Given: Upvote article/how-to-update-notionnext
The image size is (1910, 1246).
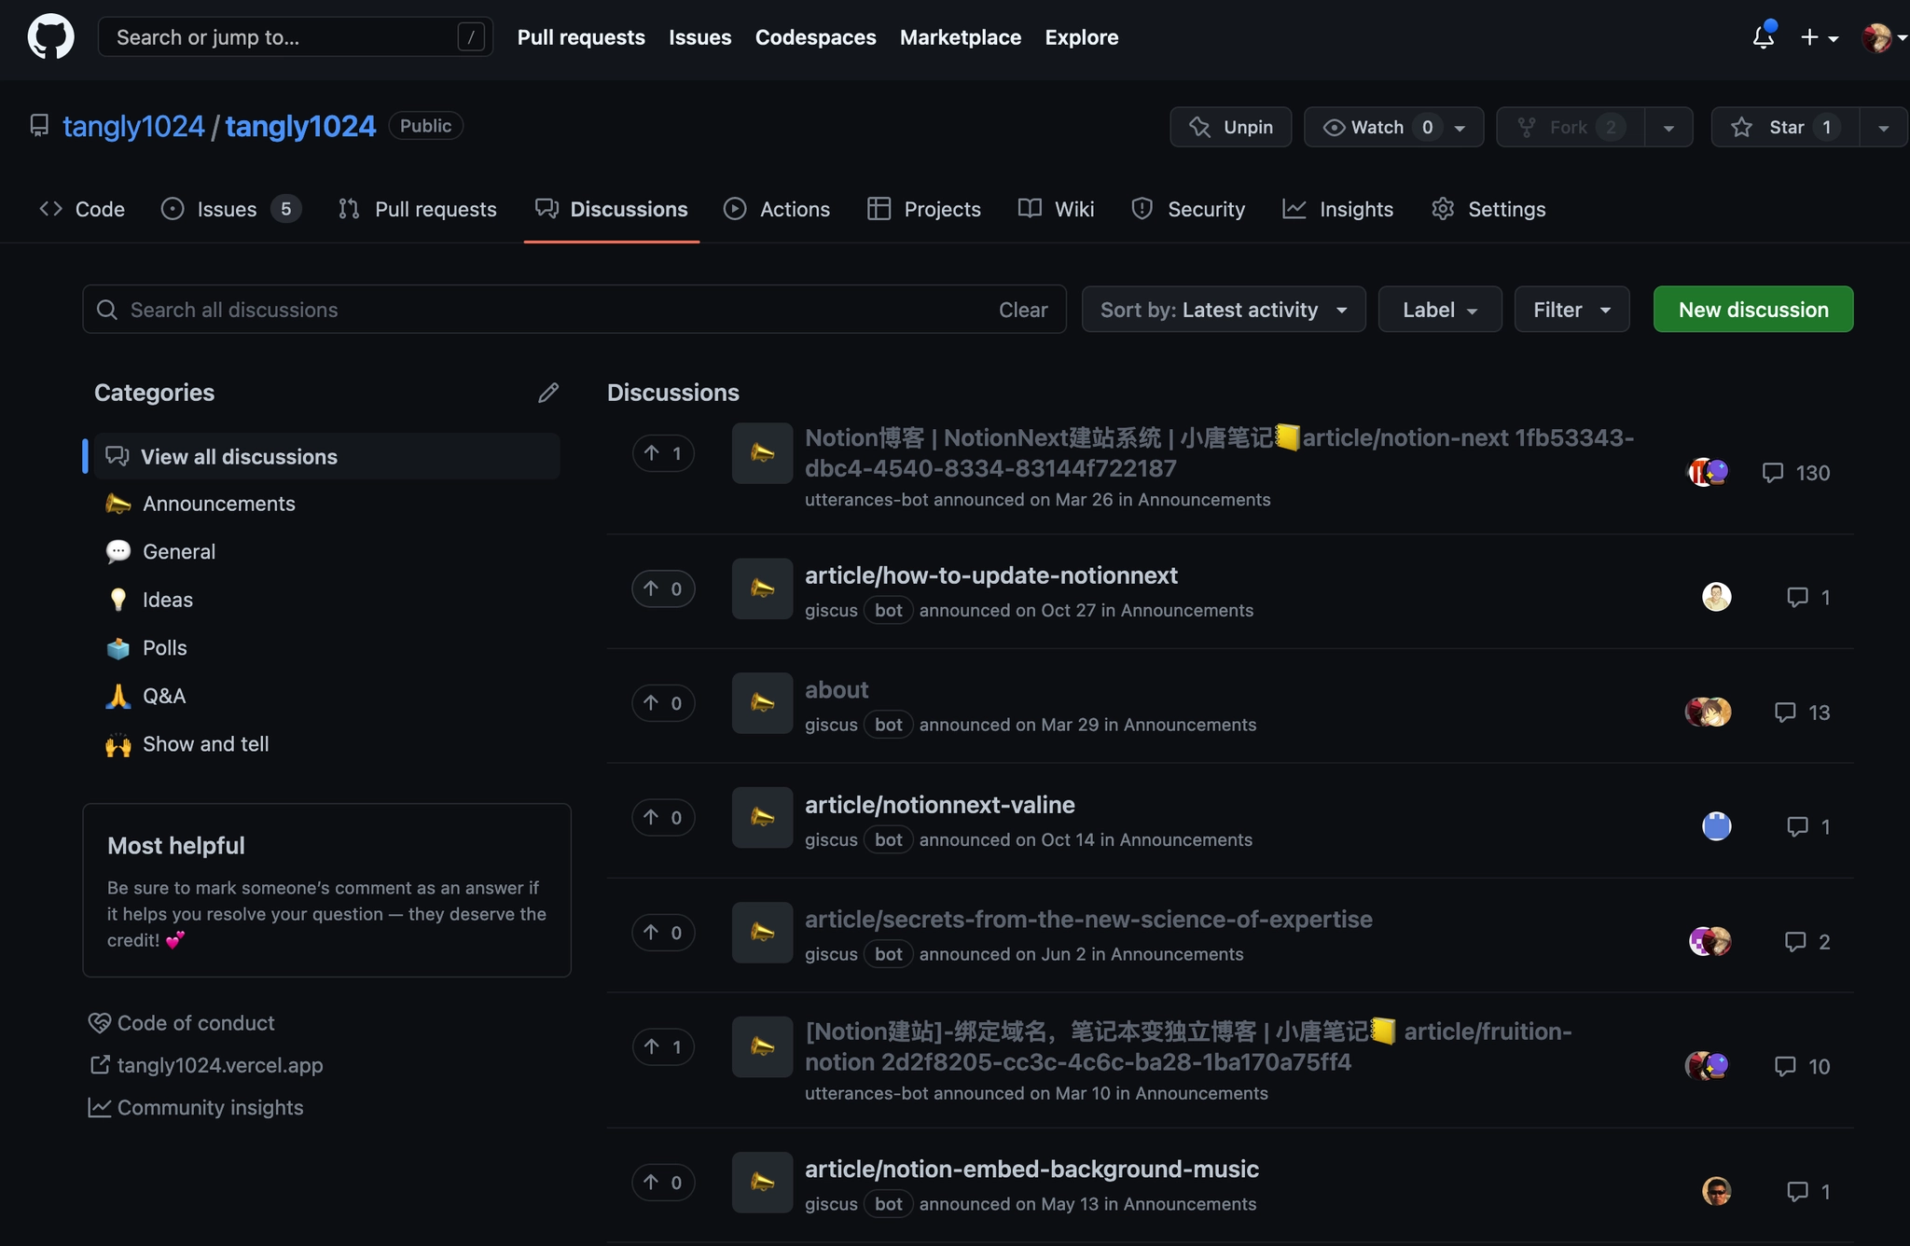Looking at the screenshot, I should coord(663,588).
